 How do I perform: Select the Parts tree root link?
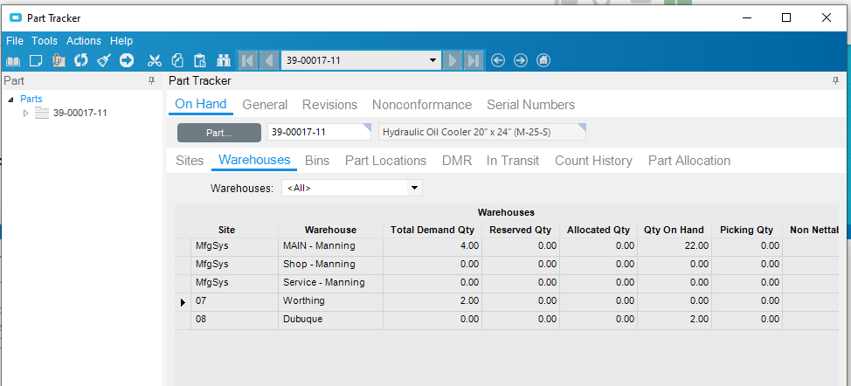[x=31, y=100]
